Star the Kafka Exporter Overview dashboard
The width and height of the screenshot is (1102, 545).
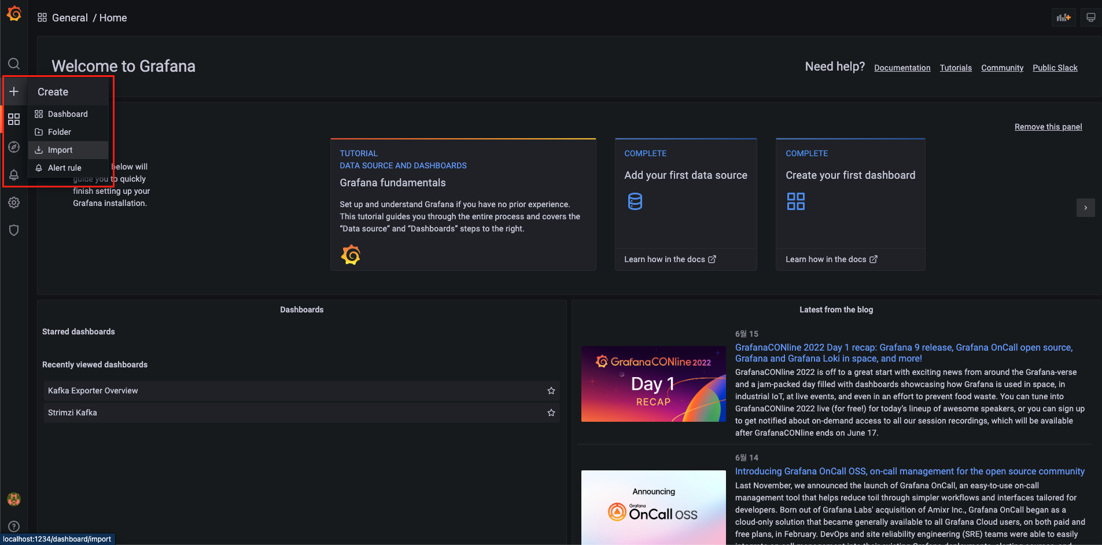point(551,391)
